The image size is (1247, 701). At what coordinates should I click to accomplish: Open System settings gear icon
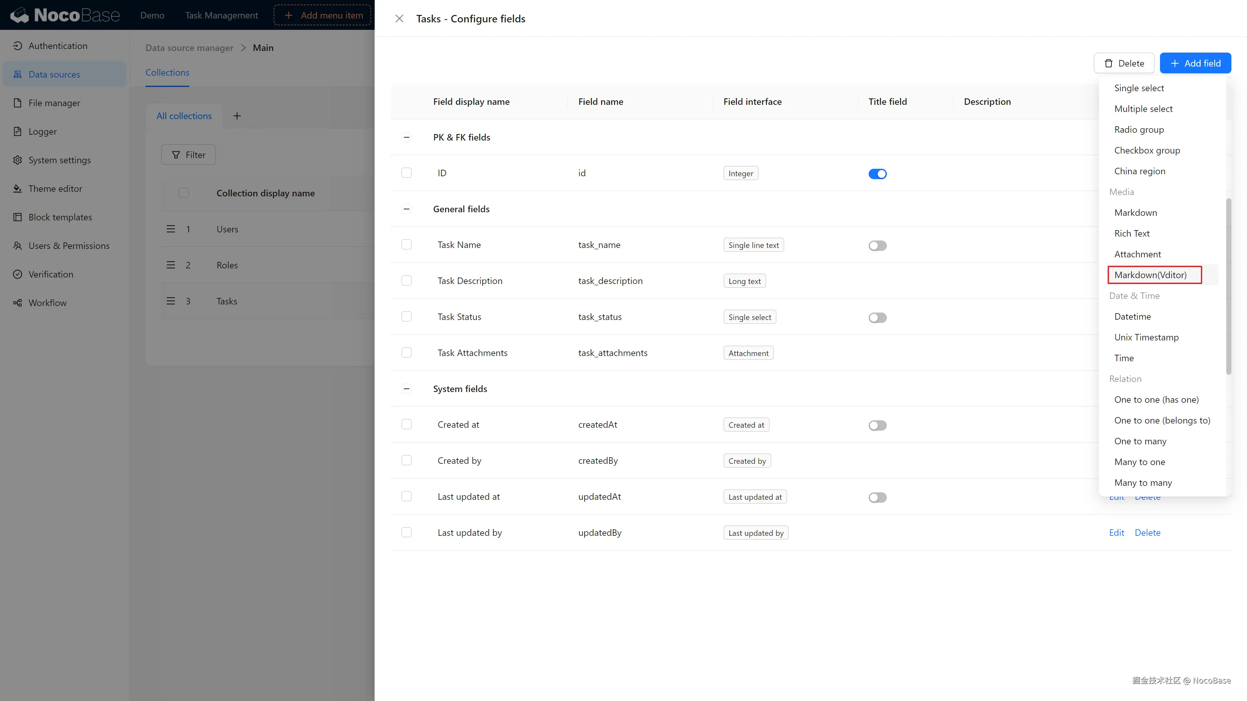(x=18, y=160)
